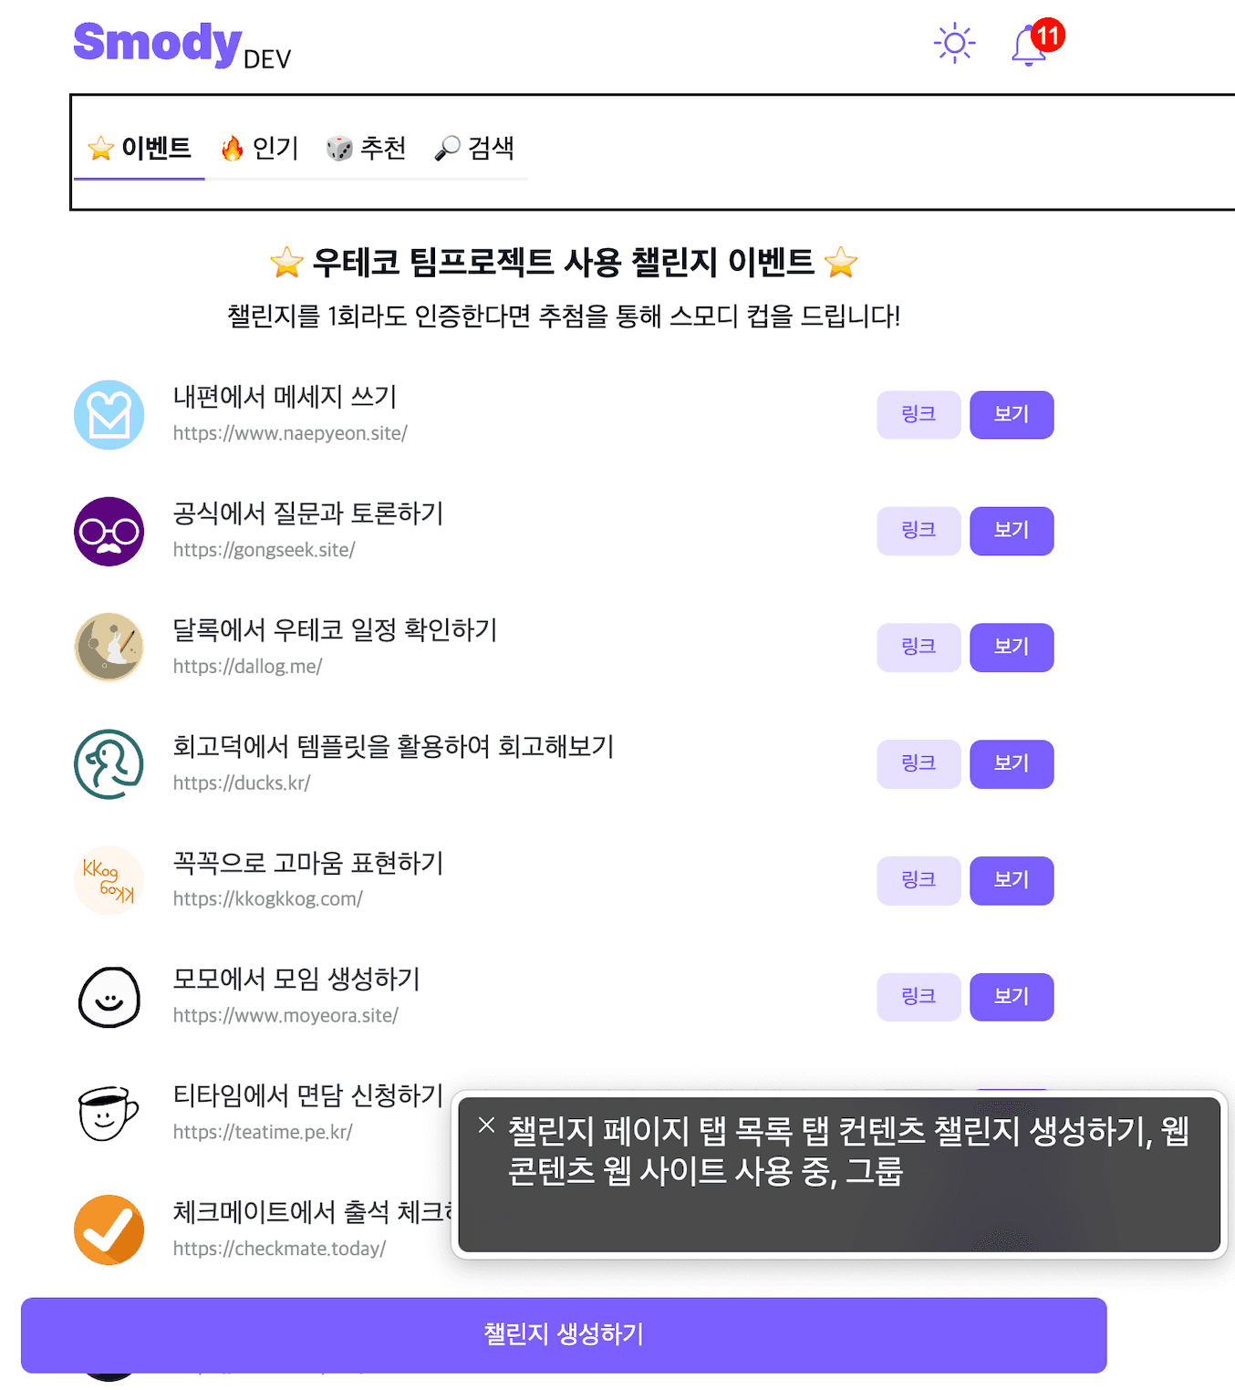Go to the 검색 tab
Viewport: 1235px width, 1390px height.
pos(475,148)
